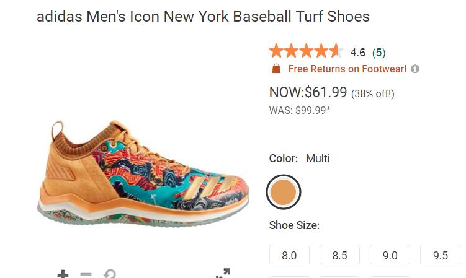Viewport: 466px width, 278px height.
Task: Reset image zoom with rotate-back icon
Action: 109,274
